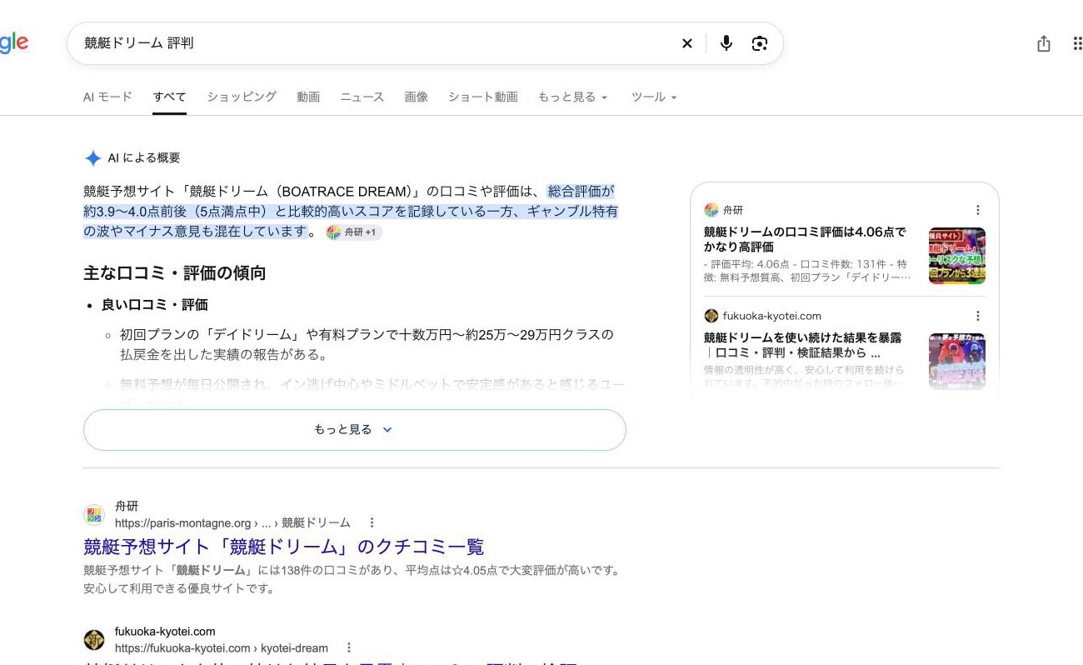Screen dimensions: 1083x665
Task: Switch to the 画像 tab
Action: click(417, 97)
